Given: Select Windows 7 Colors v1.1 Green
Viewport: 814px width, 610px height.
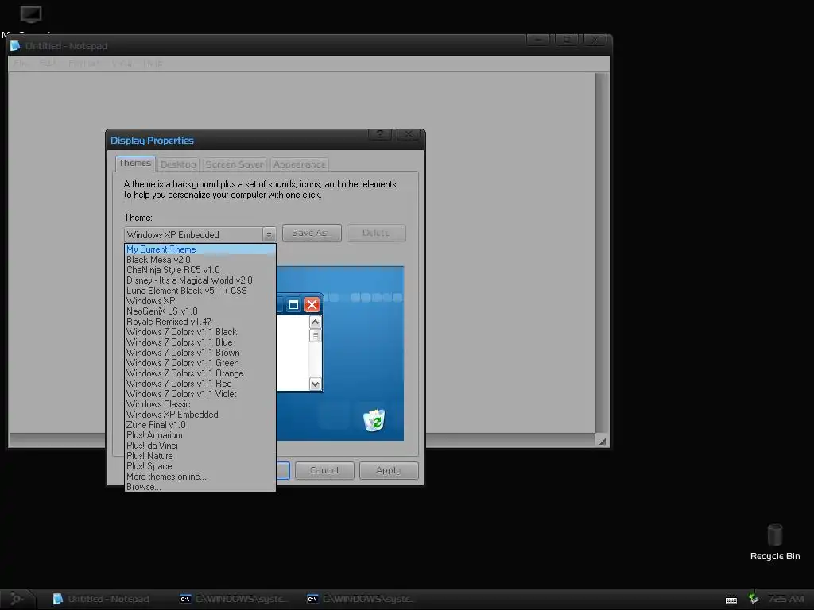Looking at the screenshot, I should [200, 363].
